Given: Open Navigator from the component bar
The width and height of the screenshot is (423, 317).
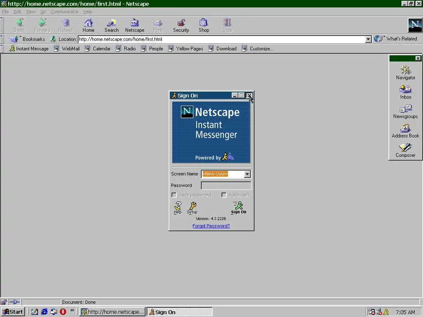Looking at the screenshot, I should pos(406,72).
